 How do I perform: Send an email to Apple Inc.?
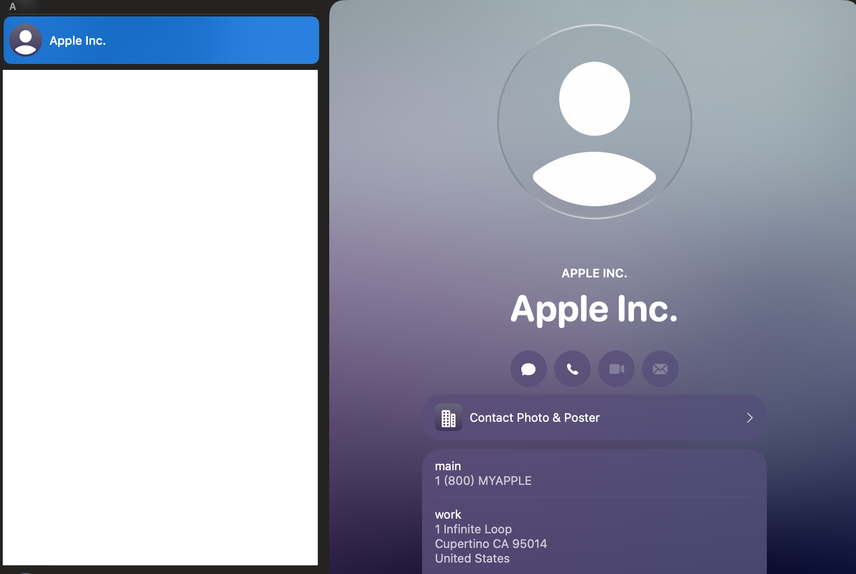pyautogui.click(x=660, y=369)
